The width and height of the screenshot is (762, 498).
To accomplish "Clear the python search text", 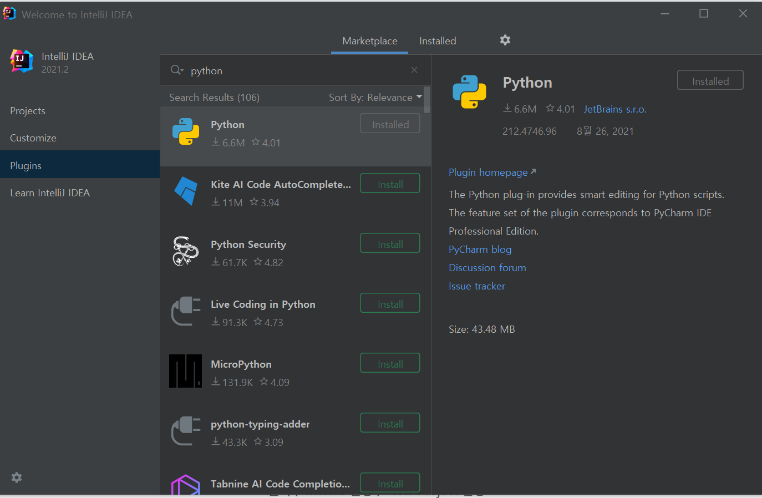I will tap(414, 70).
